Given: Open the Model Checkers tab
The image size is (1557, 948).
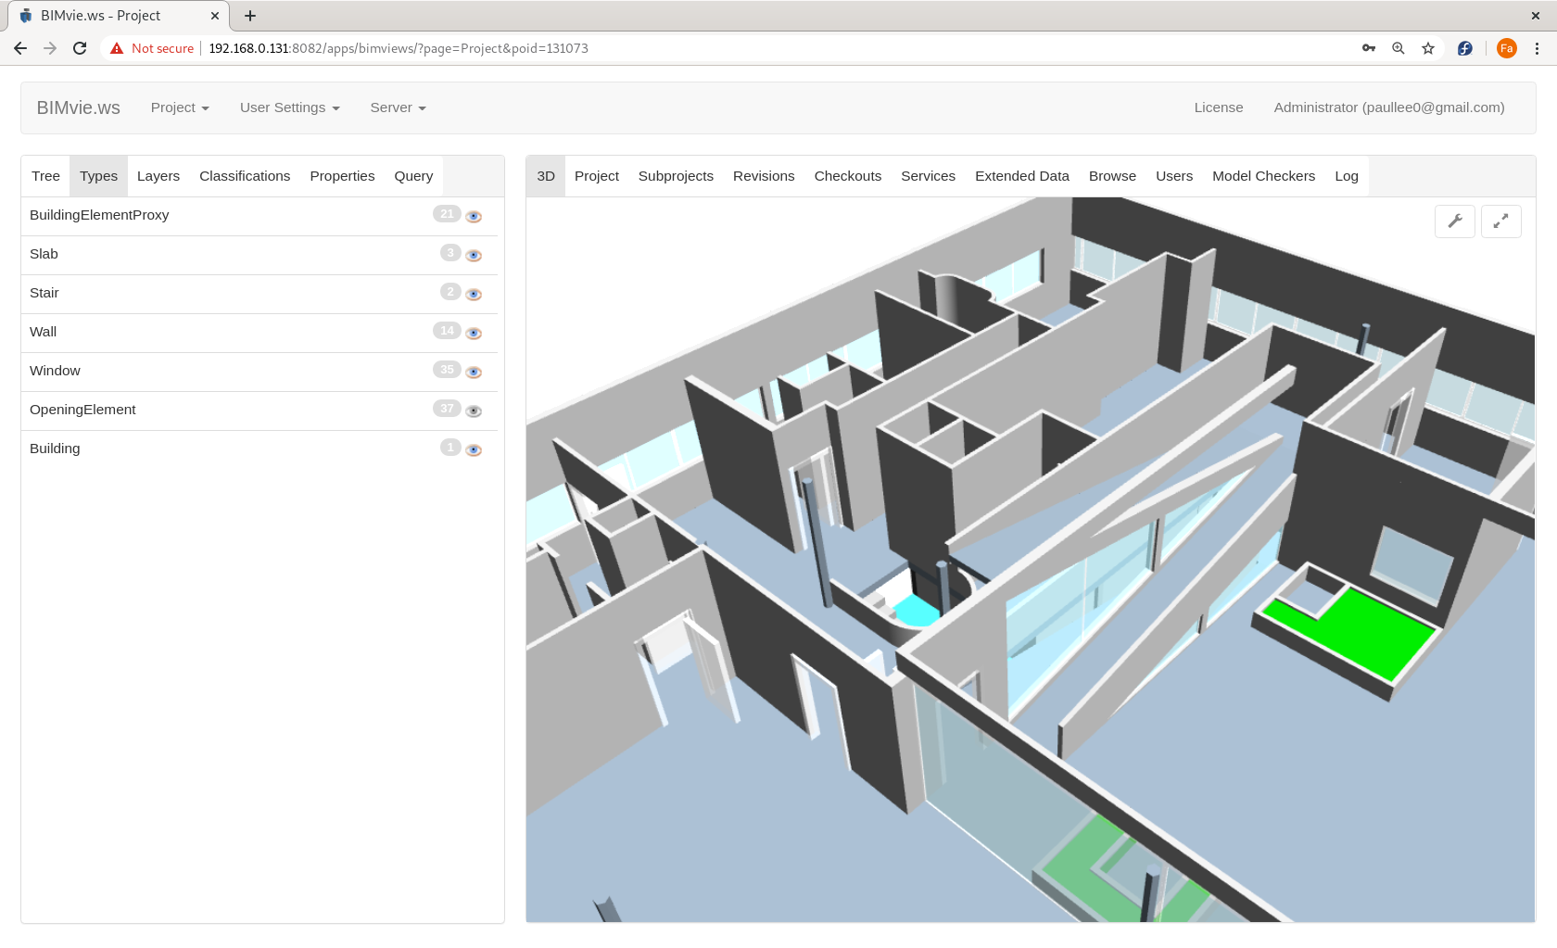Looking at the screenshot, I should (1263, 176).
